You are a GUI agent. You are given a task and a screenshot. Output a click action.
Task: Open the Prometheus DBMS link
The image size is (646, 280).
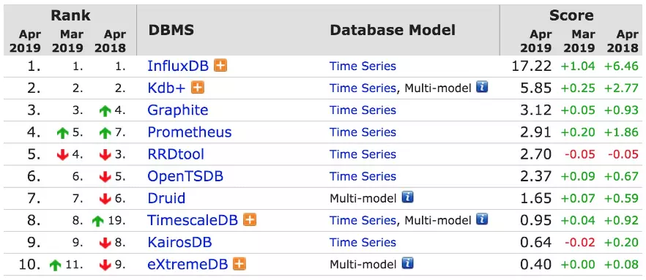point(190,132)
